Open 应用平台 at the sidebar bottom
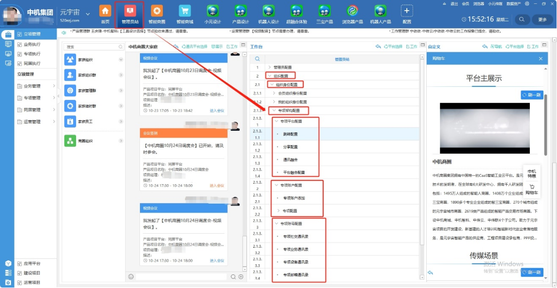 pyautogui.click(x=32, y=264)
